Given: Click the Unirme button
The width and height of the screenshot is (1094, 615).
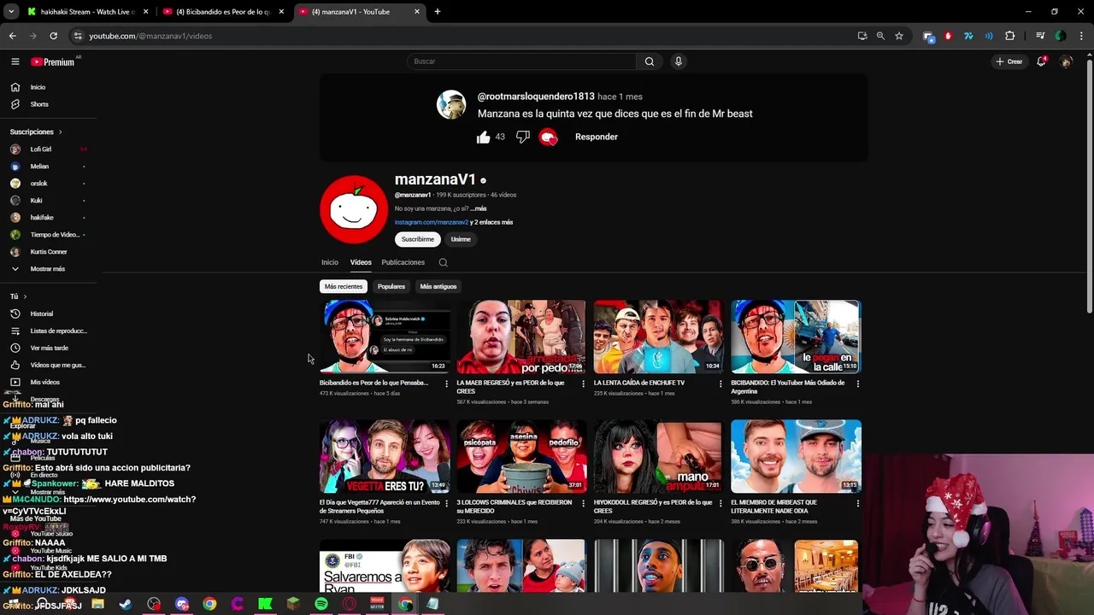Looking at the screenshot, I should pos(461,239).
